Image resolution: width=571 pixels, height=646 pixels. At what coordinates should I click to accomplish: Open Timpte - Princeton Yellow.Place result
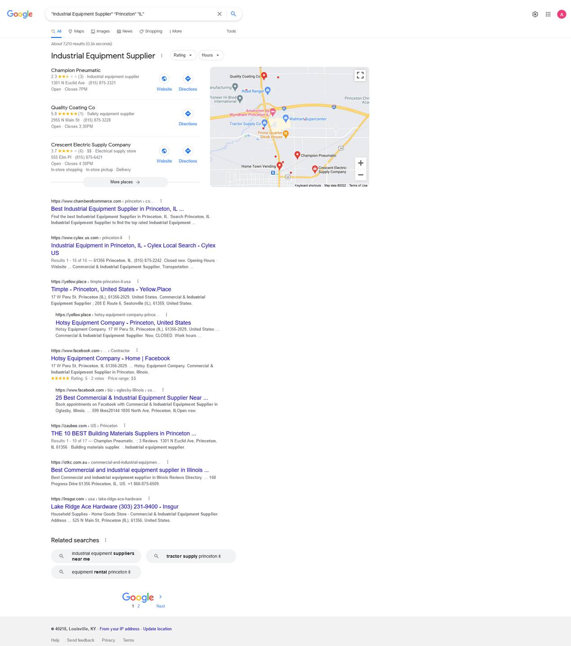point(111,289)
